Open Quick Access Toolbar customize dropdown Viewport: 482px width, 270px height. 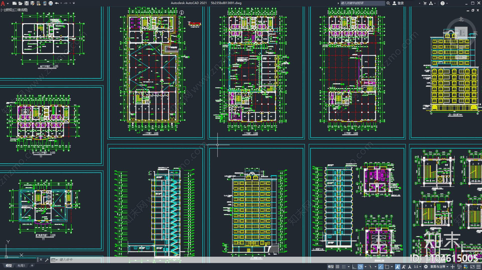point(74,3)
